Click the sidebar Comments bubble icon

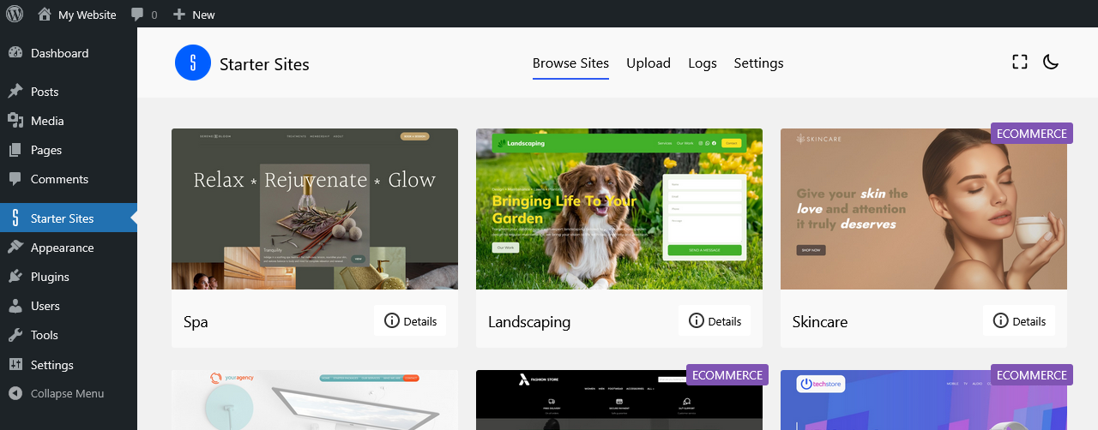click(x=15, y=179)
